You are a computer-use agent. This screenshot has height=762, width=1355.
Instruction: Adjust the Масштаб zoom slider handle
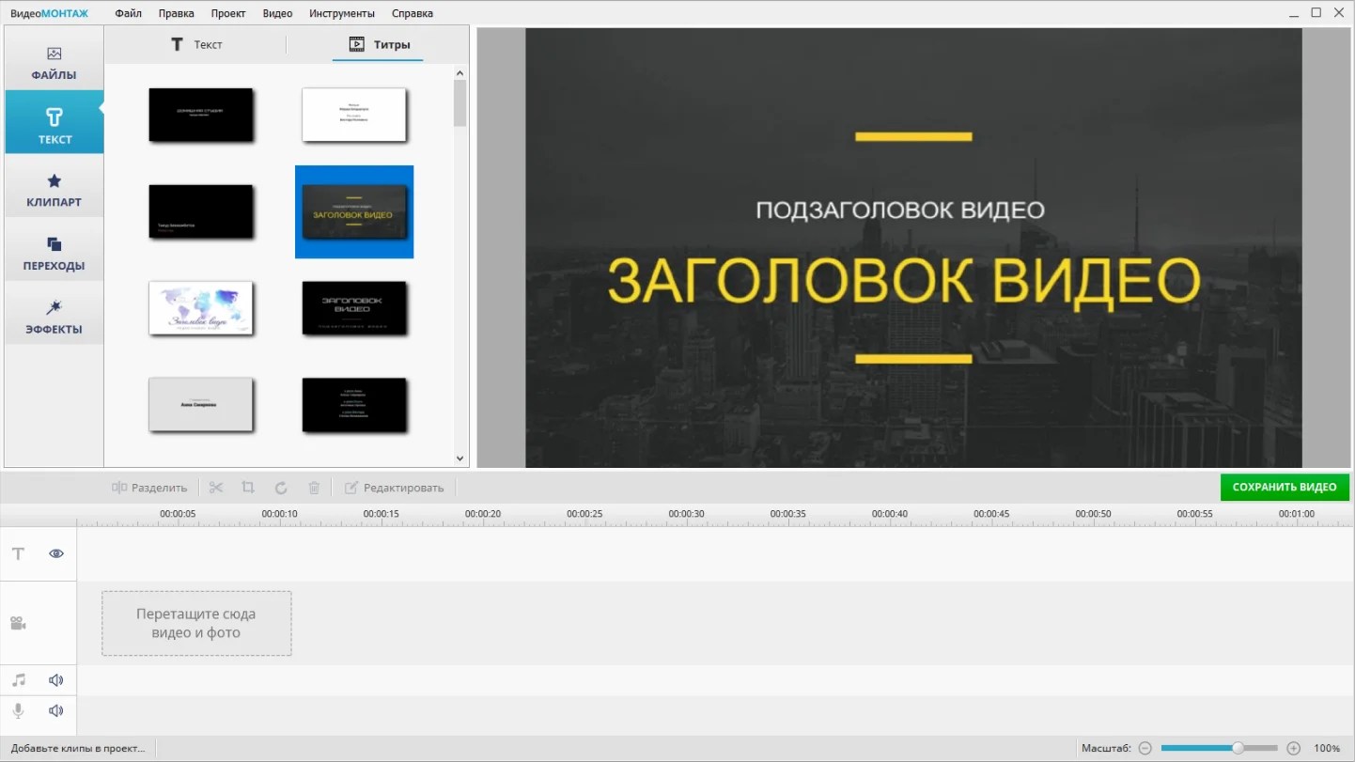1238,749
